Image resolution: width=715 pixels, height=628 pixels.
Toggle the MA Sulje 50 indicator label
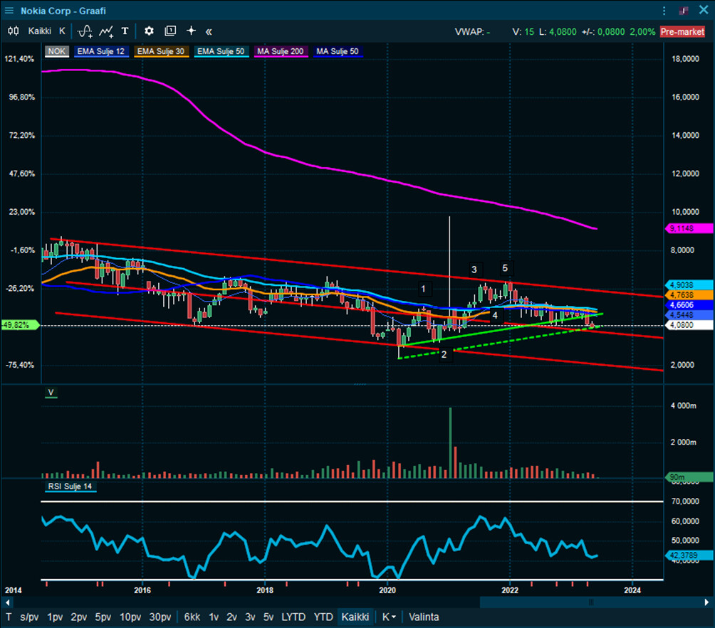point(338,51)
